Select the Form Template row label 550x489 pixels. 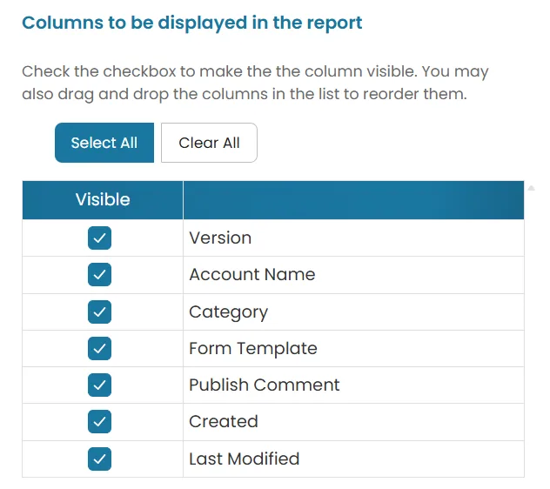click(253, 349)
